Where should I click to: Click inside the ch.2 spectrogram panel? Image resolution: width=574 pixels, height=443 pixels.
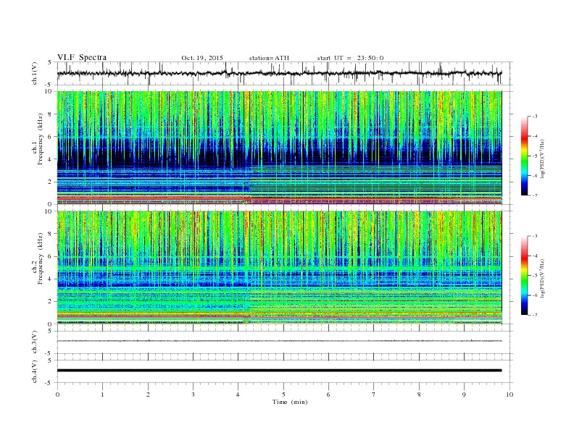(x=279, y=268)
